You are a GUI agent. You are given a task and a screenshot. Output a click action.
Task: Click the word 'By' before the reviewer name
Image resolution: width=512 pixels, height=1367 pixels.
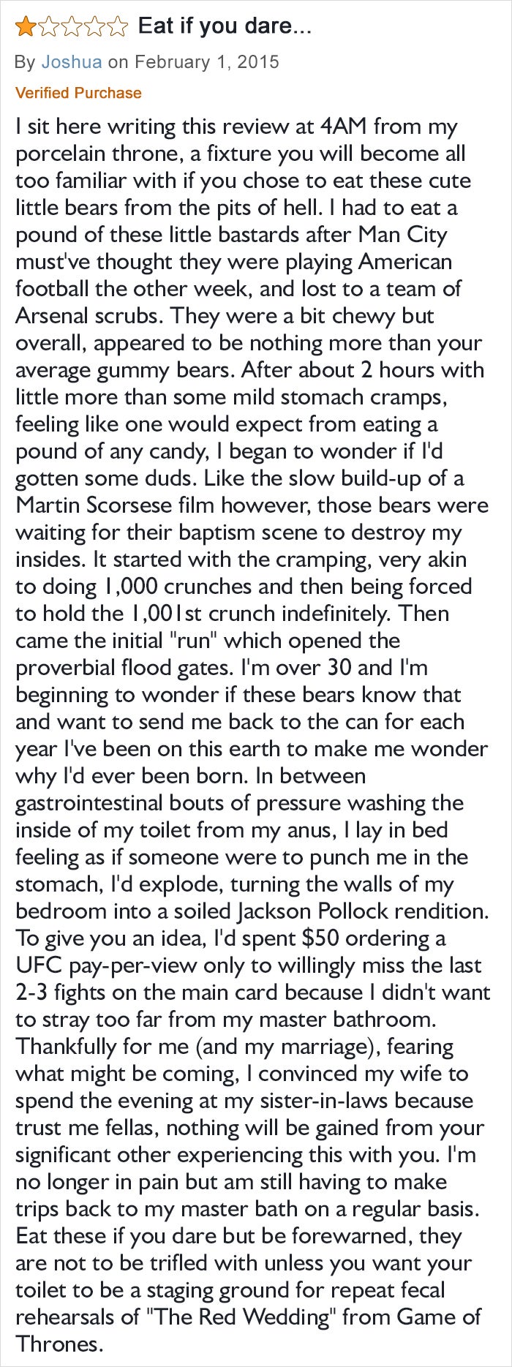pyautogui.click(x=25, y=61)
